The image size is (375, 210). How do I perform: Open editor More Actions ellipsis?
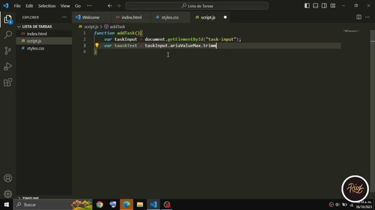coord(367,17)
